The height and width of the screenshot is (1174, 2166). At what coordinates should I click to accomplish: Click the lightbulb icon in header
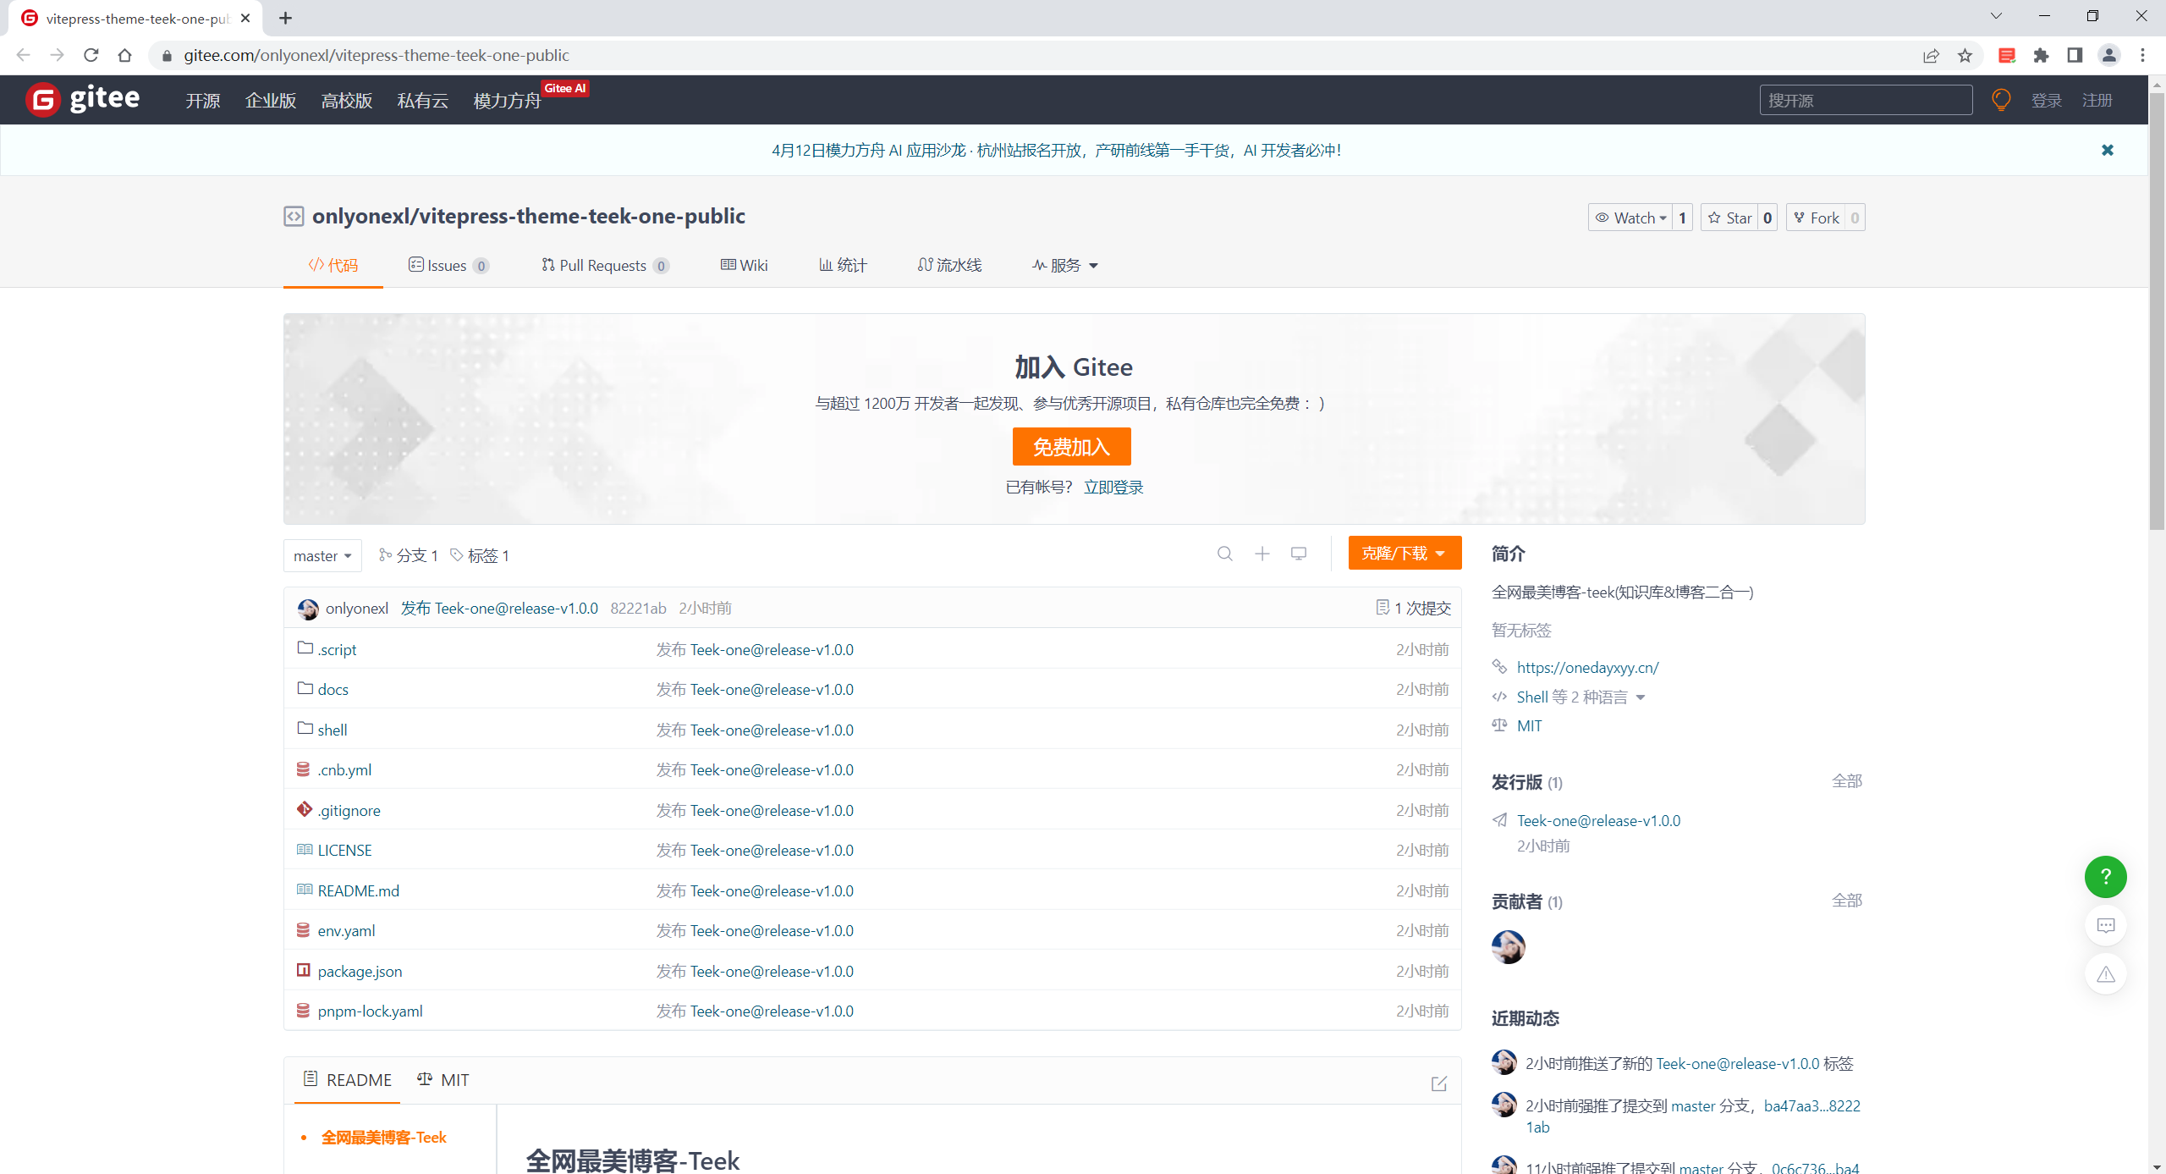(x=2000, y=100)
